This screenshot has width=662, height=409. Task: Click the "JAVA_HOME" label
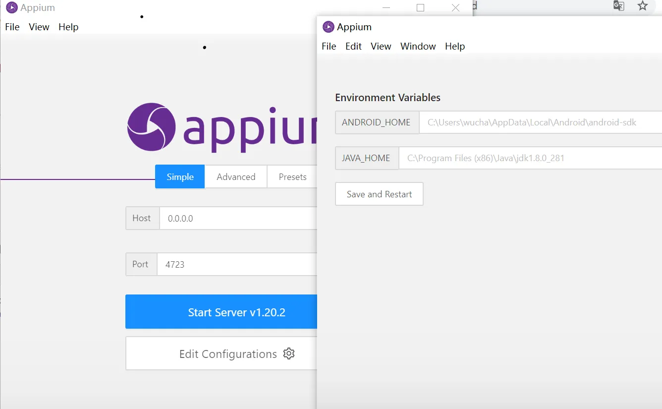(x=366, y=158)
